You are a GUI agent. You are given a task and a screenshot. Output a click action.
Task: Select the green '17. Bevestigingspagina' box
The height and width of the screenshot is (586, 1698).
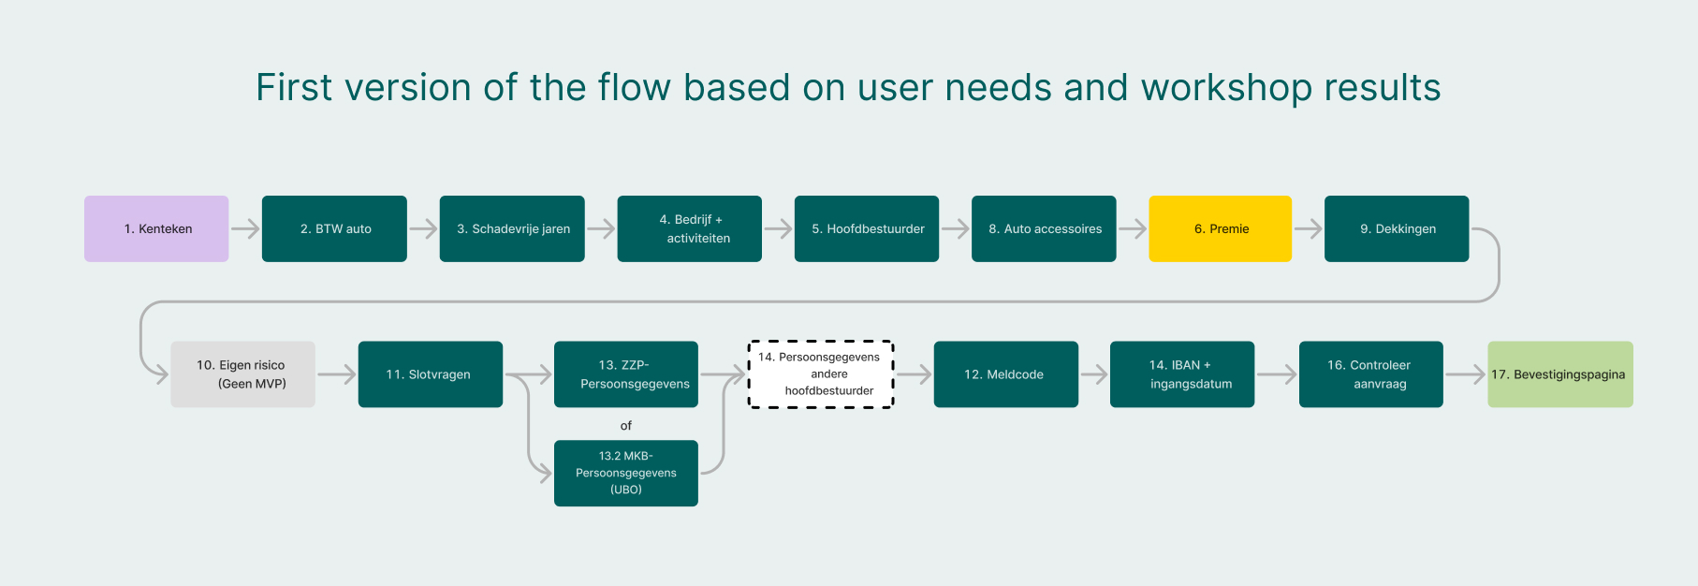[x=1560, y=374]
